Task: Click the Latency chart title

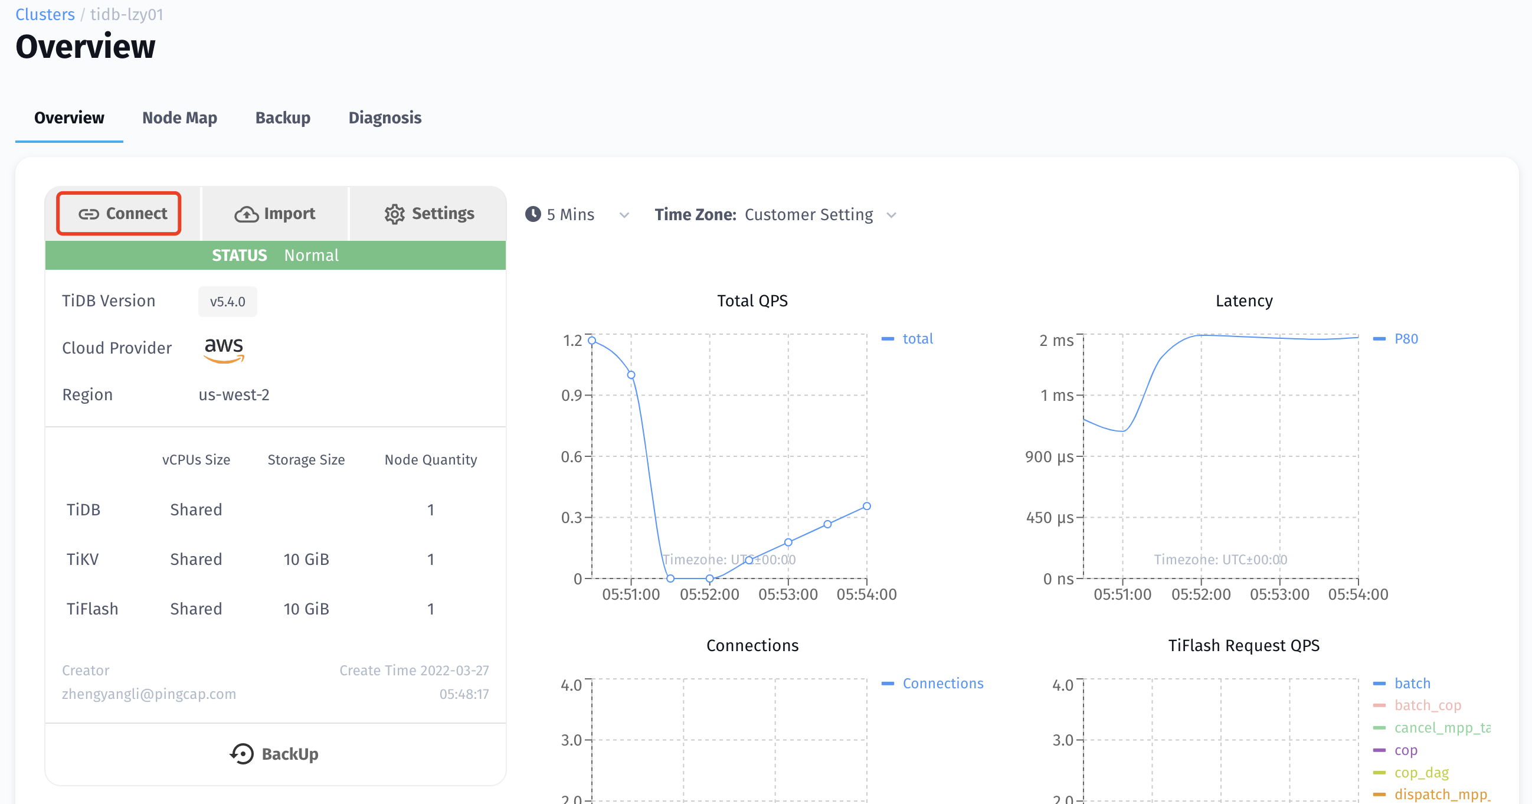Action: 1243,301
